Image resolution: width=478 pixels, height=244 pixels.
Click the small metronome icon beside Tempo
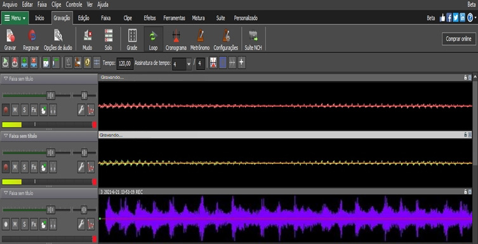[69, 63]
